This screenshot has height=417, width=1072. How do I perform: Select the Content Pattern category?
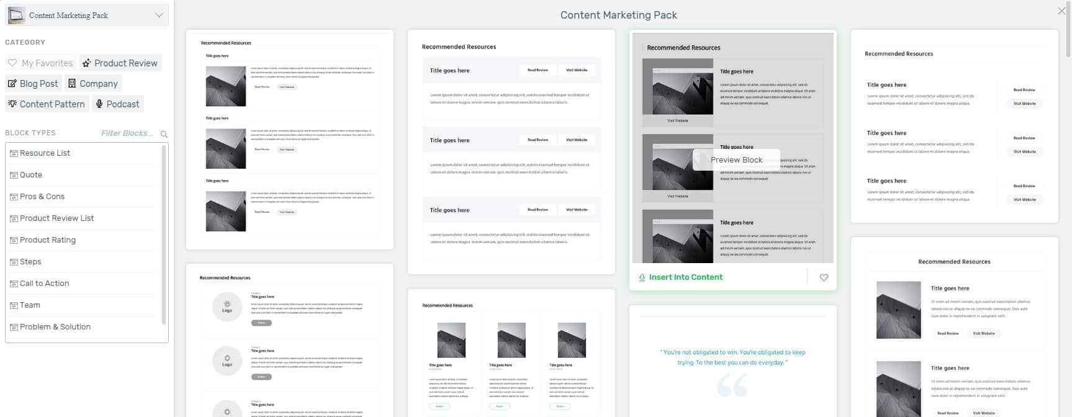click(47, 104)
